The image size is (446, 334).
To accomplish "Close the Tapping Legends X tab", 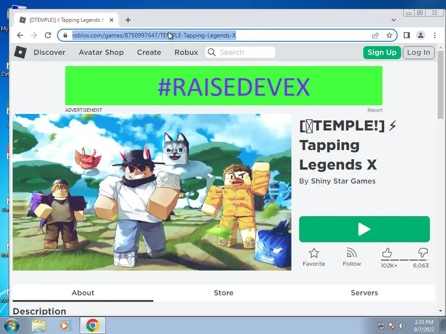I will tap(111, 20).
